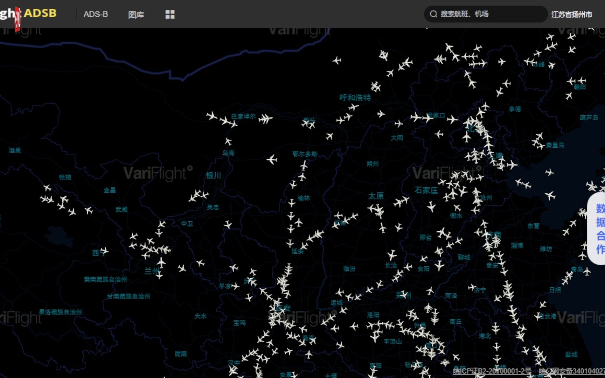The height and width of the screenshot is (378, 605).
Task: Click the 榆林 city label
Action: click(304, 198)
